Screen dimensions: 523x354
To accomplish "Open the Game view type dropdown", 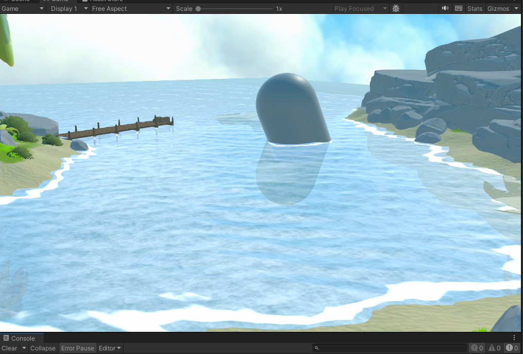I will pyautogui.click(x=23, y=9).
